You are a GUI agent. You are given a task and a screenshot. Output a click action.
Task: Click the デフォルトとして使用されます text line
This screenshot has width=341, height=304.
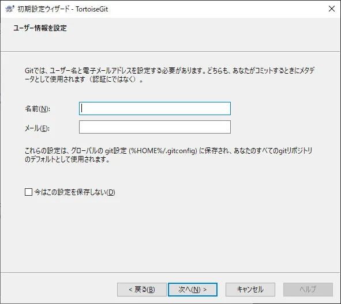67,159
